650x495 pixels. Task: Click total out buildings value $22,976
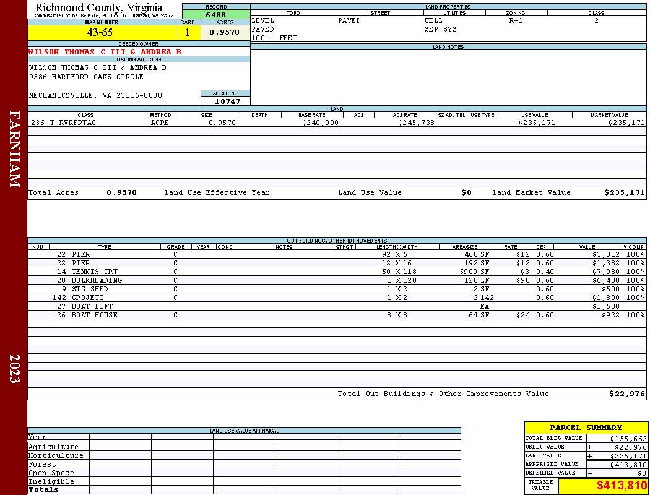(x=626, y=394)
